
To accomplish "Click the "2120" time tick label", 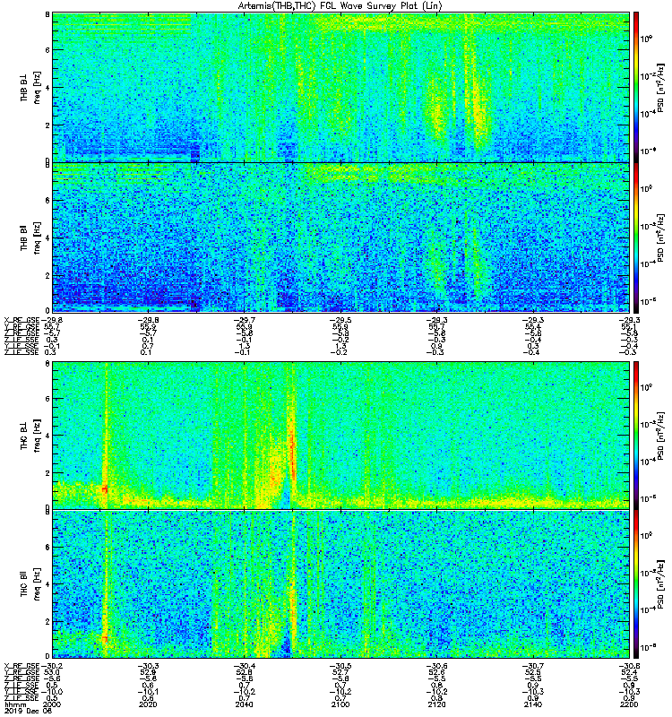I will 437,704.
